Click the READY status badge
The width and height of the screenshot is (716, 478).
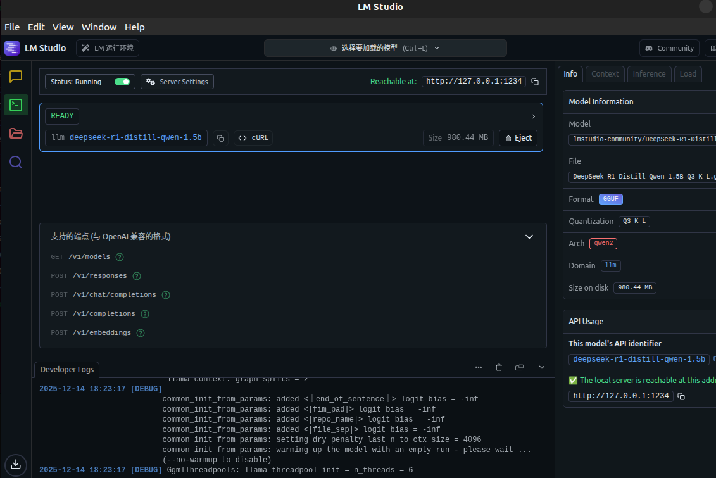pyautogui.click(x=62, y=116)
